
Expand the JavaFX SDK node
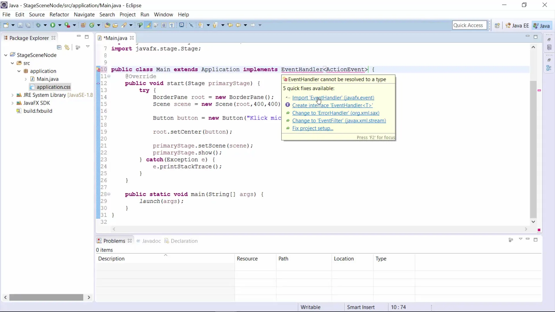pyautogui.click(x=12, y=103)
